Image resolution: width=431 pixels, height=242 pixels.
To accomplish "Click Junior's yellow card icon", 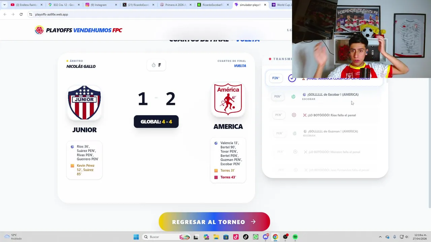I will 72,166.
